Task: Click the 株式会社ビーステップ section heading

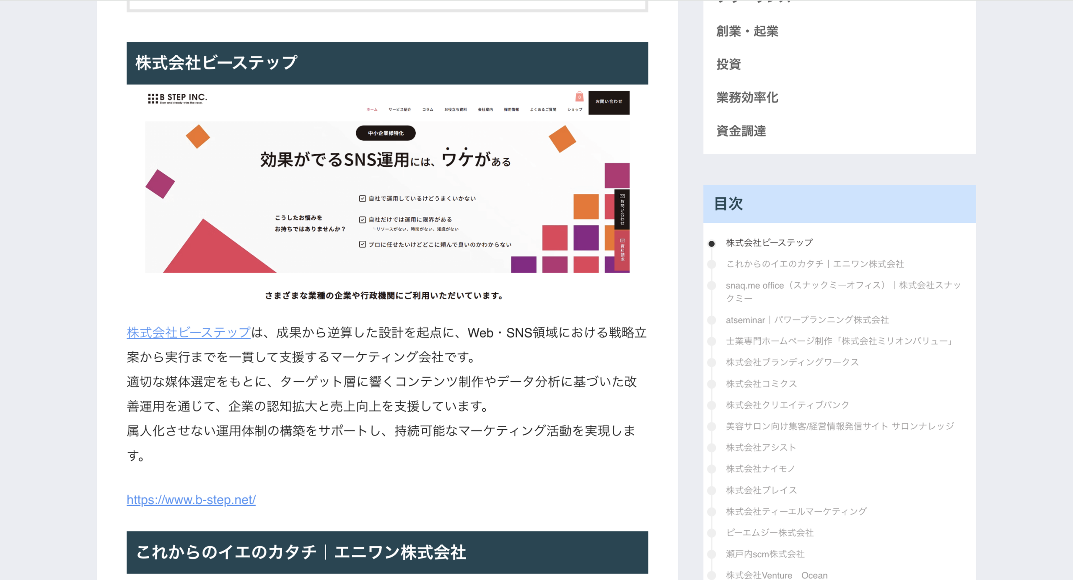Action: point(387,63)
